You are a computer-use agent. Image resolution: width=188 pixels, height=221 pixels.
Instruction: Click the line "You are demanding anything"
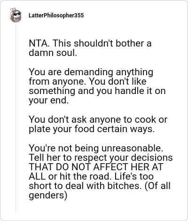pos(91,72)
